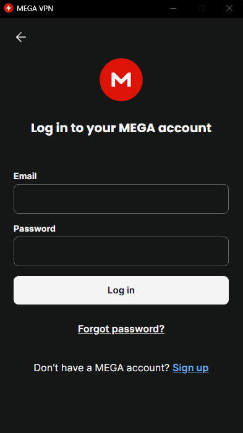Image resolution: width=243 pixels, height=433 pixels.
Task: Click the blank space between heading and Email
Action: 121,153
